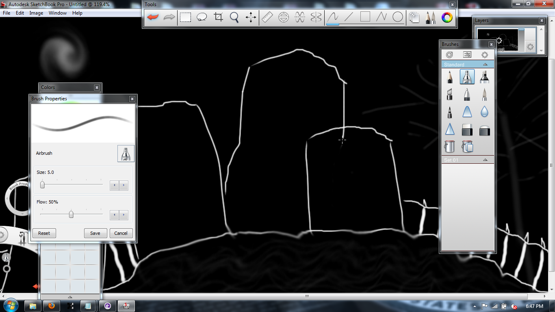Choose the Flood Fill All Layers bucket
Screen dimensions: 555x312
(467, 146)
